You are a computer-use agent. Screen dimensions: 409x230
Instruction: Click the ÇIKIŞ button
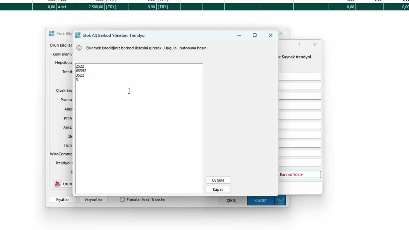(231, 201)
